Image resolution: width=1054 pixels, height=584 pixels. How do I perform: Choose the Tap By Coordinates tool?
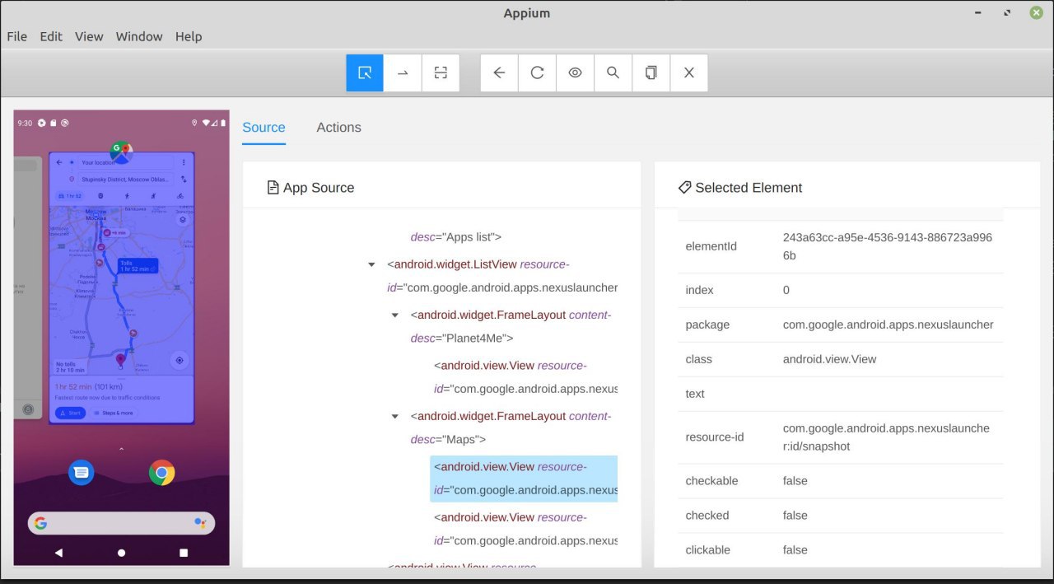[x=441, y=72]
